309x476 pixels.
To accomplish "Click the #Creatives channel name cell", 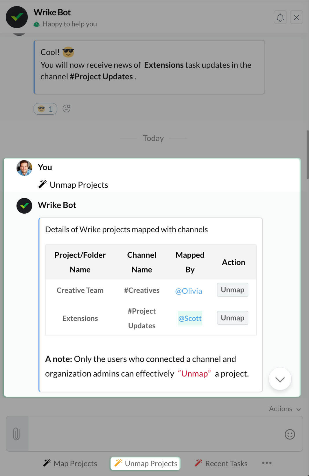I will pos(142,290).
